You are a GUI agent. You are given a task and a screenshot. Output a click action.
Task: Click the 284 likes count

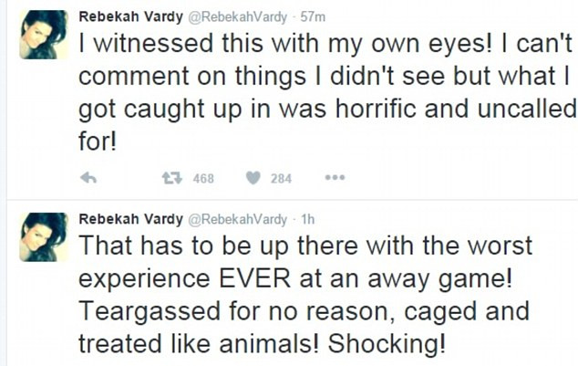click(281, 179)
